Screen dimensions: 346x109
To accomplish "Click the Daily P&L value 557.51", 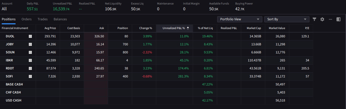I will pyautogui.click(x=32, y=9).
